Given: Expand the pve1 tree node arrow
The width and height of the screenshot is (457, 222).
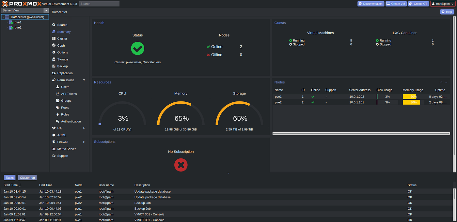Looking at the screenshot, I should click(7, 22).
